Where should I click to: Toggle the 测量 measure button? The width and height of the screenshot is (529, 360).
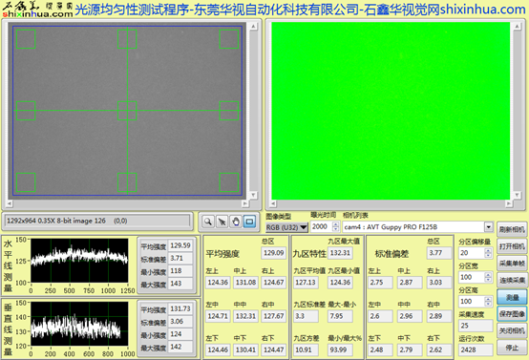(512, 297)
